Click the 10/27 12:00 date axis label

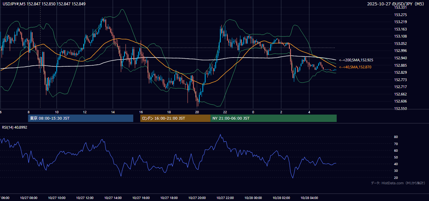point(85,198)
